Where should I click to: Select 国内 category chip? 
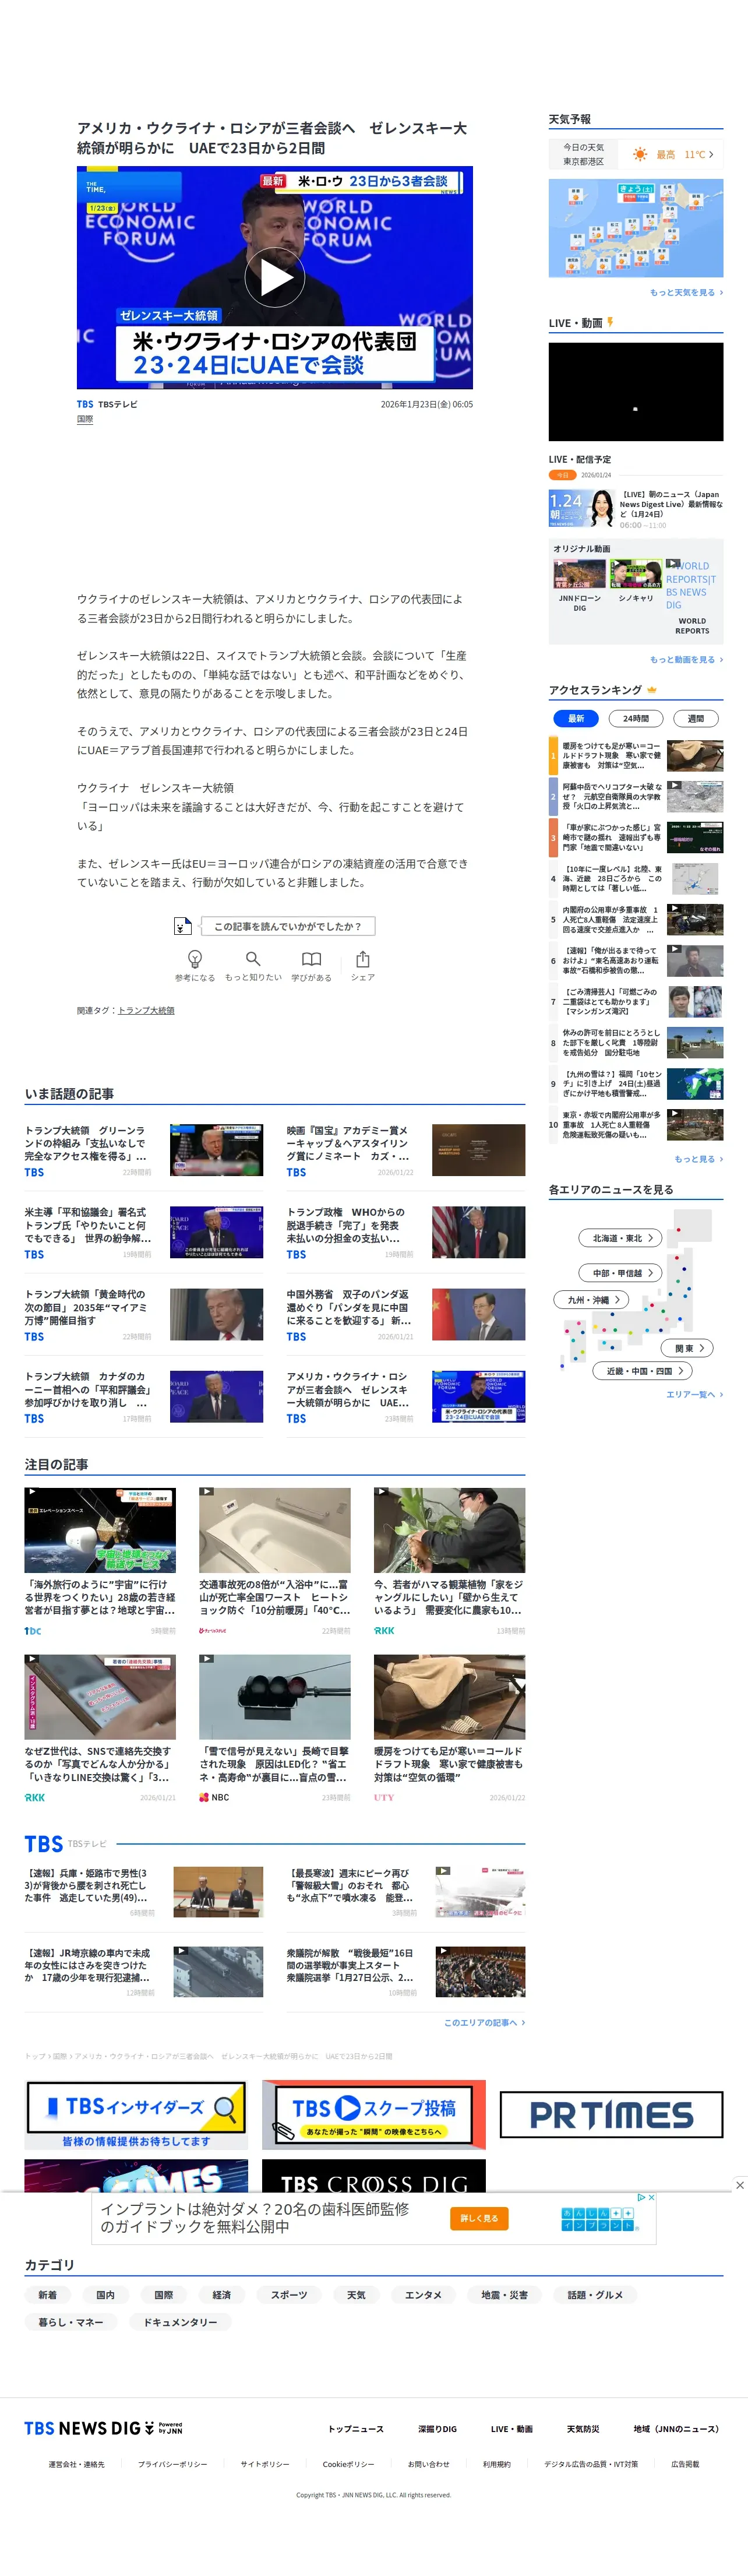click(105, 2294)
